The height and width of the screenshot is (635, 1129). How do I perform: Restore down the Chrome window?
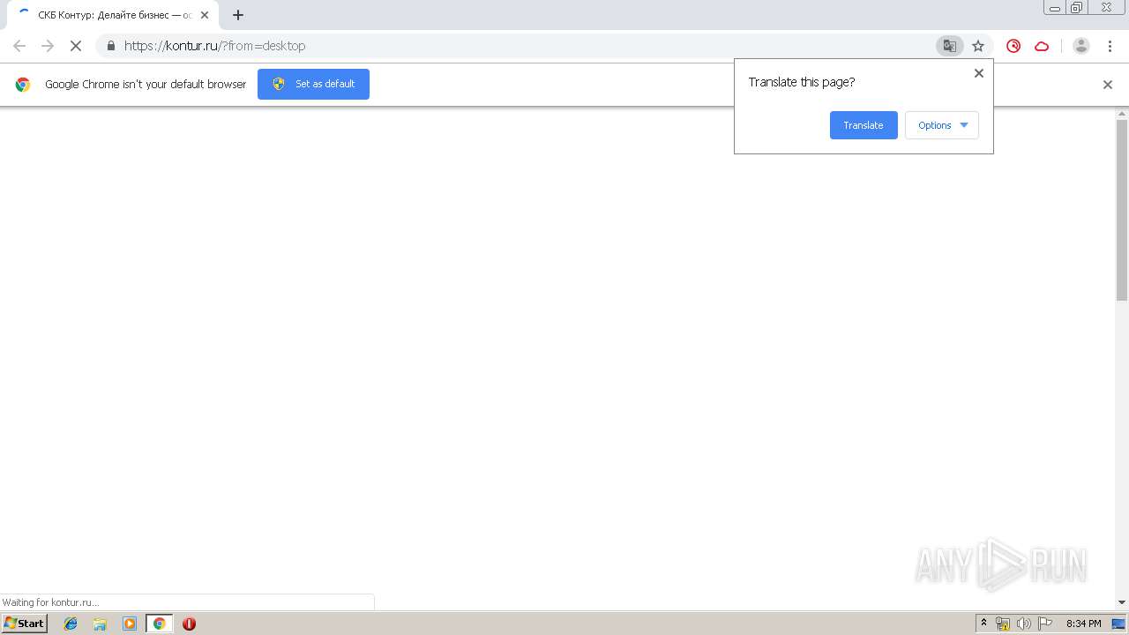pos(1077,7)
